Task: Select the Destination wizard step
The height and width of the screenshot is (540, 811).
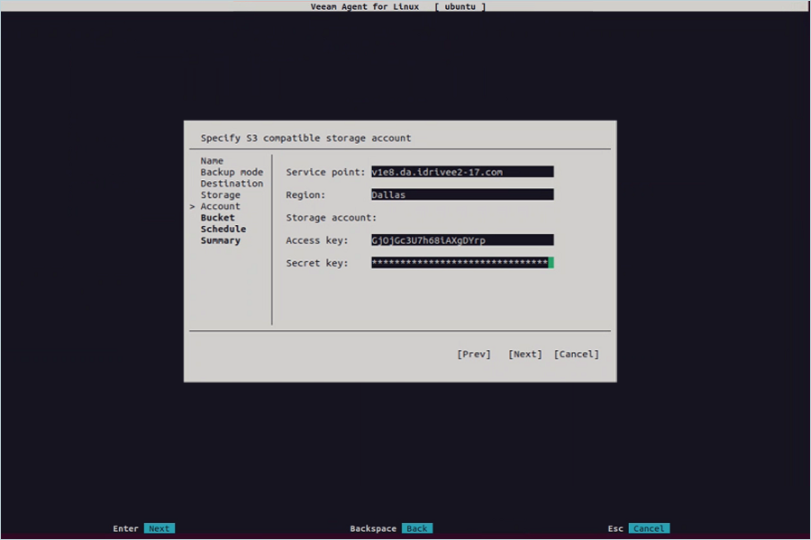Action: (x=232, y=184)
